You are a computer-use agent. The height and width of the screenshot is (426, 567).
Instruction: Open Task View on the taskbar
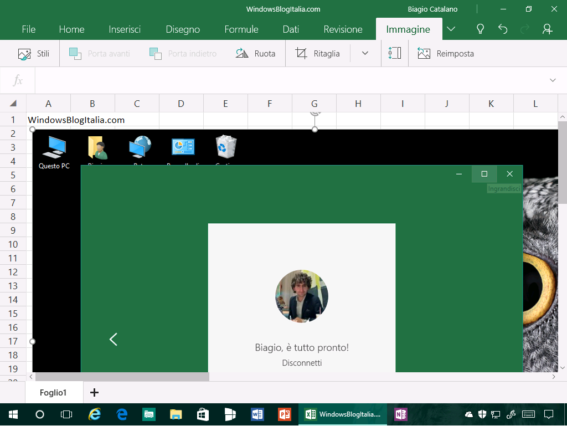[66, 414]
